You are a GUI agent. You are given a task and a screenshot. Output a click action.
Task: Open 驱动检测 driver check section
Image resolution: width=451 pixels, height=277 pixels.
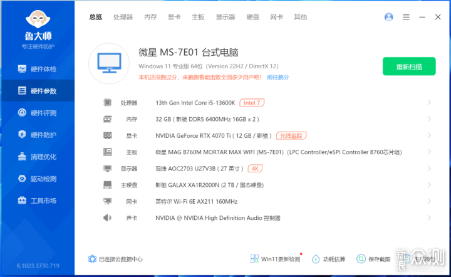pyautogui.click(x=38, y=179)
